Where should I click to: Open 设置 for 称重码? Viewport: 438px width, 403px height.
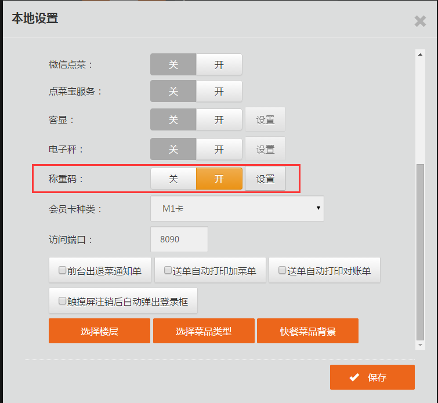(x=265, y=179)
